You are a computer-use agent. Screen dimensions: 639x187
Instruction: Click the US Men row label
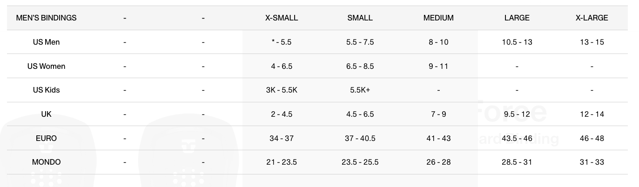(x=46, y=42)
